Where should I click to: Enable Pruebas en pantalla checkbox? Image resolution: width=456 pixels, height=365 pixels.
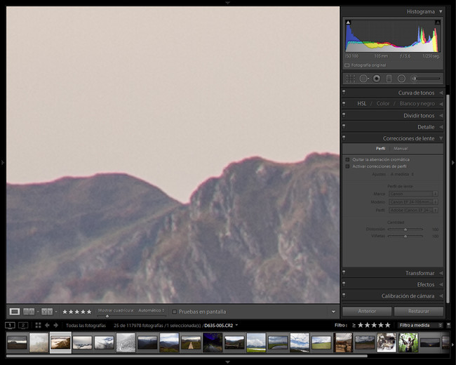click(175, 312)
